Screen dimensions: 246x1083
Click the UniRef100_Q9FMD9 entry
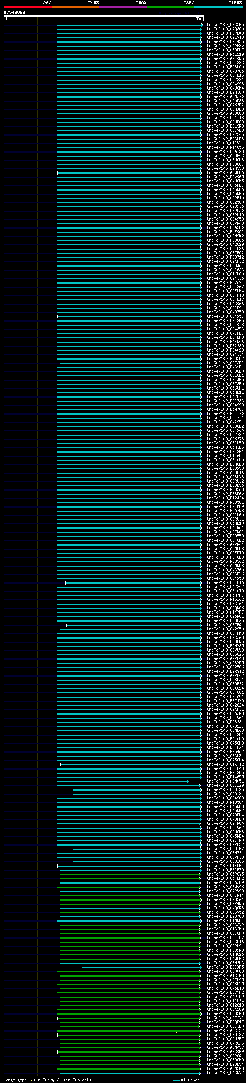[225, 507]
